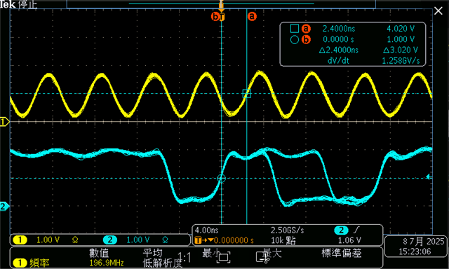Click the dV/dt label
Screen dimensions: 449x269
[338, 61]
